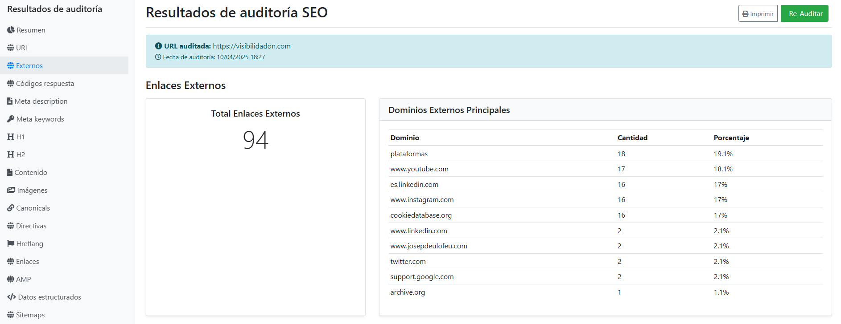
Task: Click the document icon beside Meta description
Action: click(10, 101)
